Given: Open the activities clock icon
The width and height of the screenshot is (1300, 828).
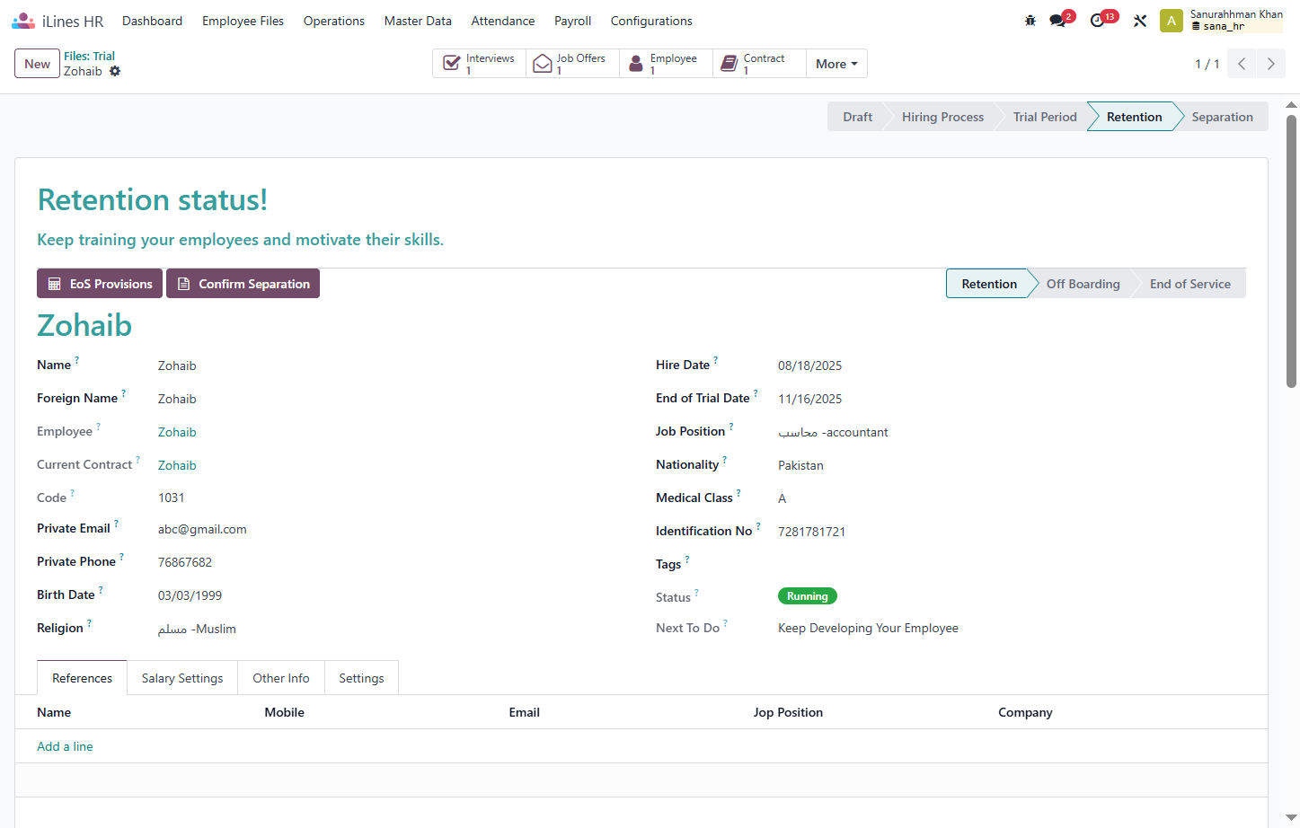Looking at the screenshot, I should [x=1097, y=21].
